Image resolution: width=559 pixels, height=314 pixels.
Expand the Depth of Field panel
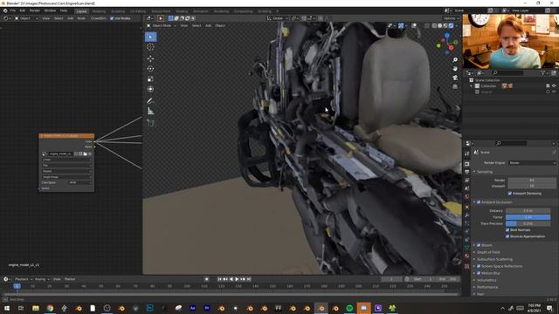point(488,252)
